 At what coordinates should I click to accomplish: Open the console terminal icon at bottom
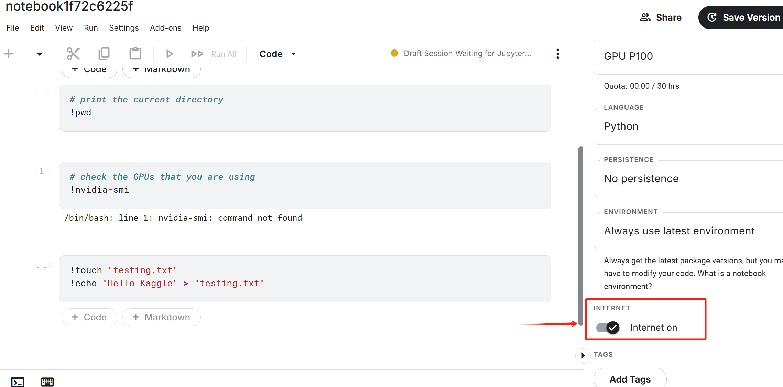[x=18, y=382]
